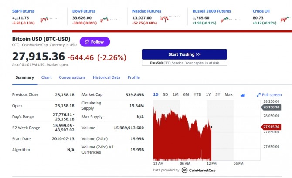Click the Start Date value 2010-07-13
Screen dimensions: 292x178
click(63, 139)
